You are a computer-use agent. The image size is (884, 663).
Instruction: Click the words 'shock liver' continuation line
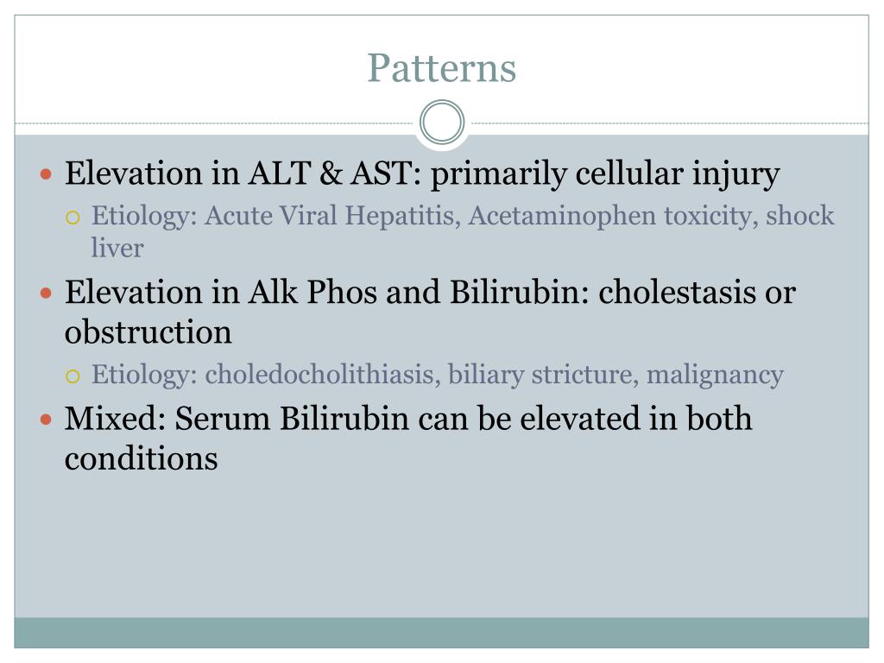[x=117, y=248]
